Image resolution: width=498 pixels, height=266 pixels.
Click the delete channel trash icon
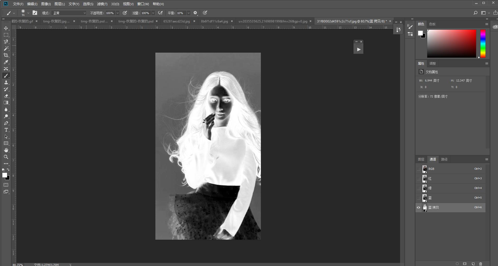[x=481, y=264]
